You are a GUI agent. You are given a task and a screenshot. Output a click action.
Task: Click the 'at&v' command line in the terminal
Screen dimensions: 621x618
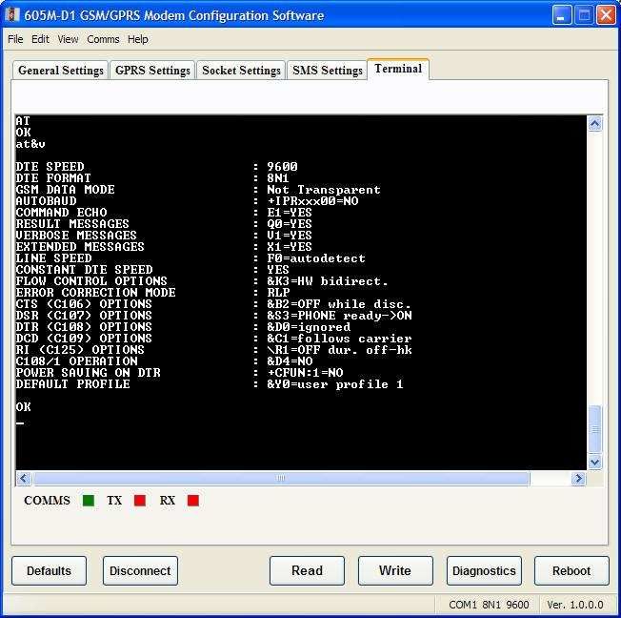click(30, 144)
